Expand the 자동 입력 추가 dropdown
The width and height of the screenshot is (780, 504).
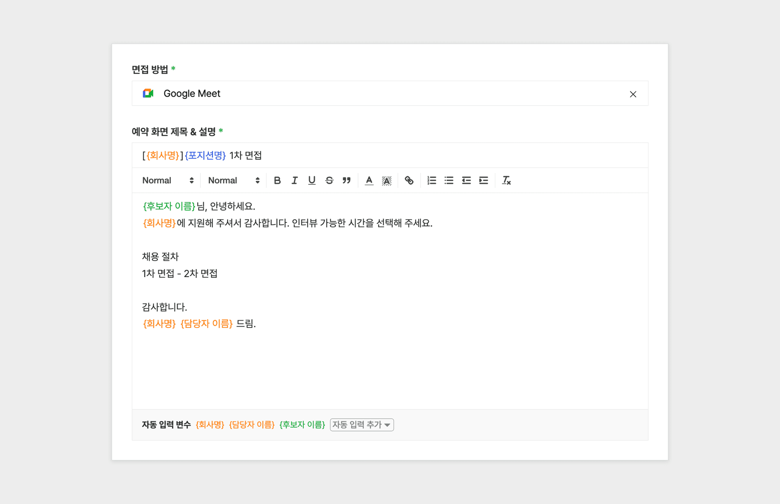click(x=362, y=424)
